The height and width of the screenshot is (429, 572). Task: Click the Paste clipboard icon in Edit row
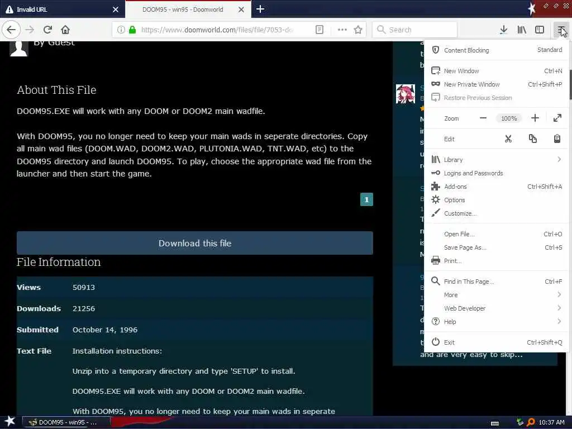pos(557,139)
